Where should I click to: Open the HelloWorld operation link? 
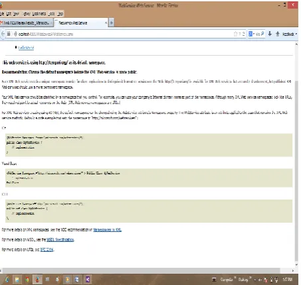click(26, 48)
